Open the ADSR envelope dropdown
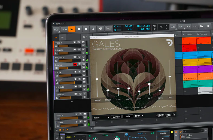This screenshot has width=213, height=140. (x=146, y=133)
